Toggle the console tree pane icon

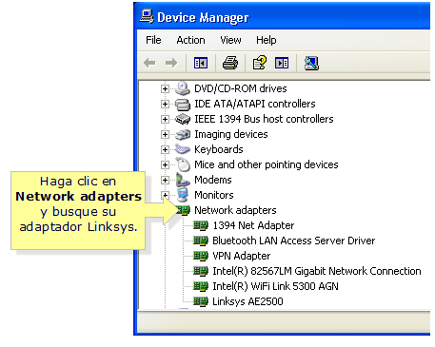(x=201, y=63)
